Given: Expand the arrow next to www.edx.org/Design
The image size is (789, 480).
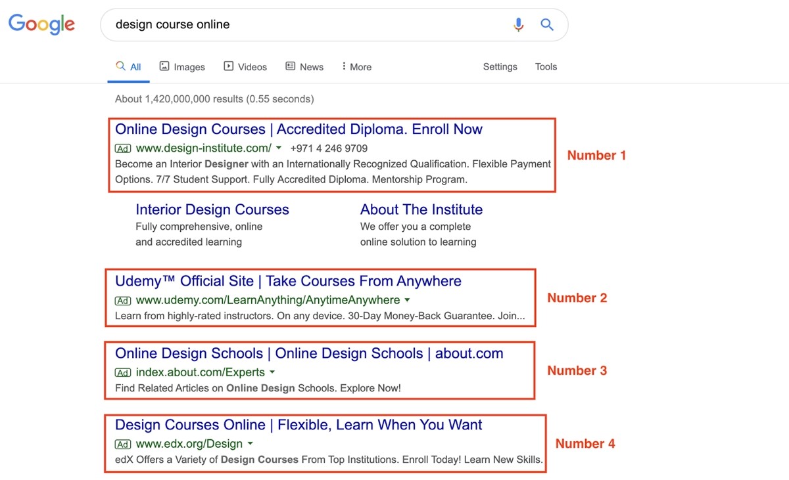Looking at the screenshot, I should (250, 444).
